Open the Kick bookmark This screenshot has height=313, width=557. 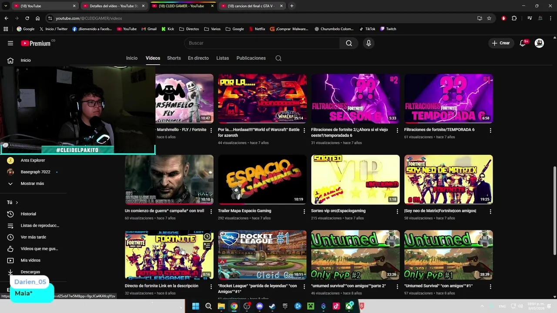(168, 29)
